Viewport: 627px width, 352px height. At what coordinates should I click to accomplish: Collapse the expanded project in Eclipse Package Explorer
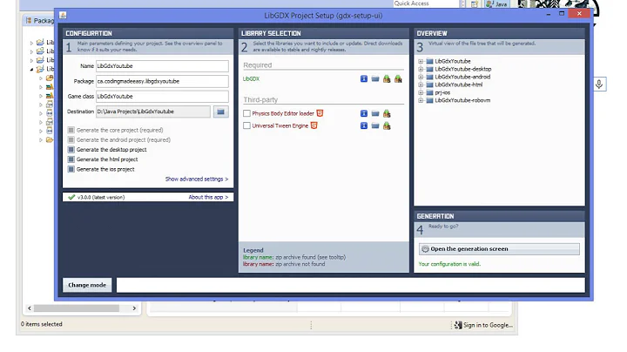31,69
